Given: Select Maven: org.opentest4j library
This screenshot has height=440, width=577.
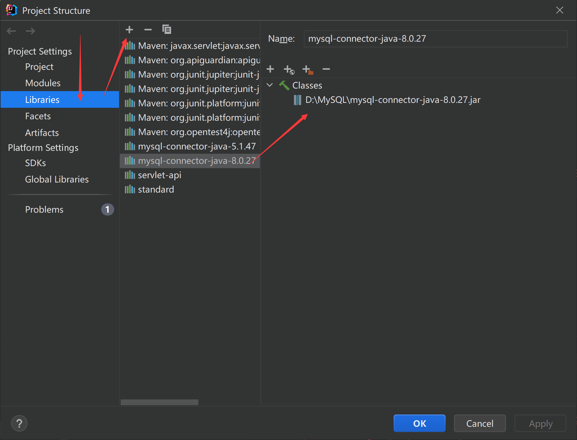Looking at the screenshot, I should tap(190, 132).
